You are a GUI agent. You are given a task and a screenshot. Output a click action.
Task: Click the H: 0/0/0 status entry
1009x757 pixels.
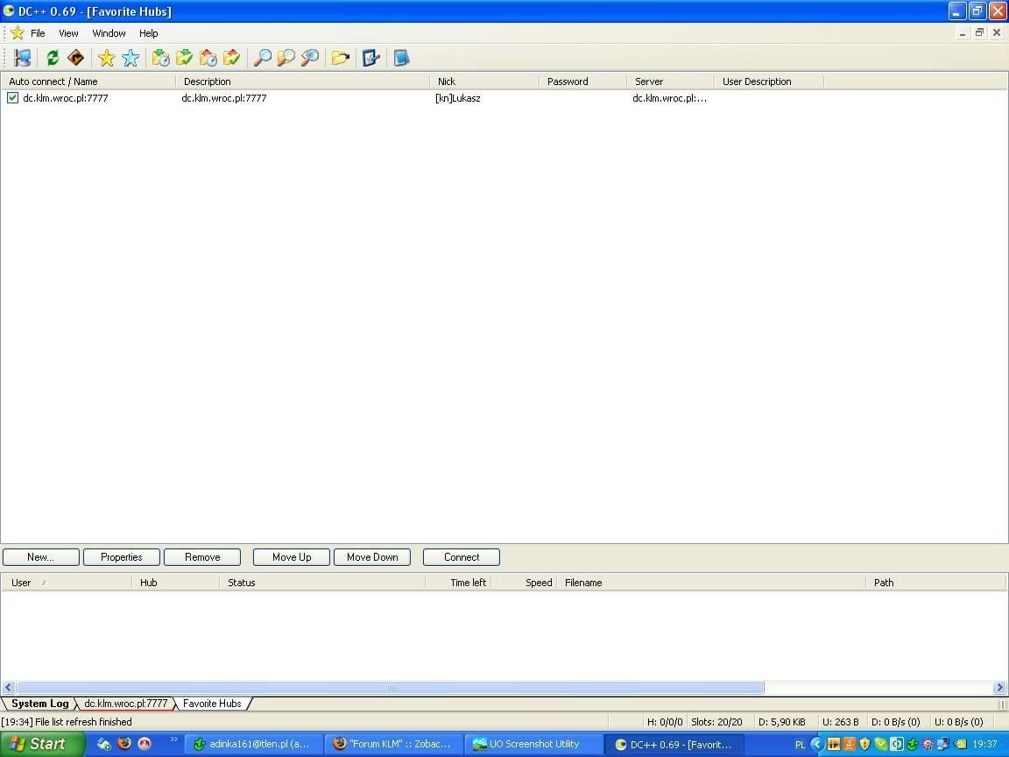click(x=665, y=722)
